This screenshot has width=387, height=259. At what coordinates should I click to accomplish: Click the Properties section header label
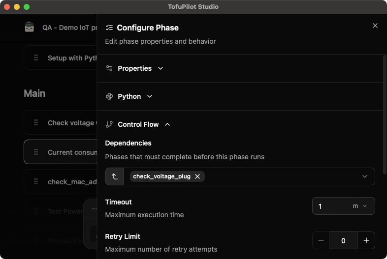click(x=135, y=68)
